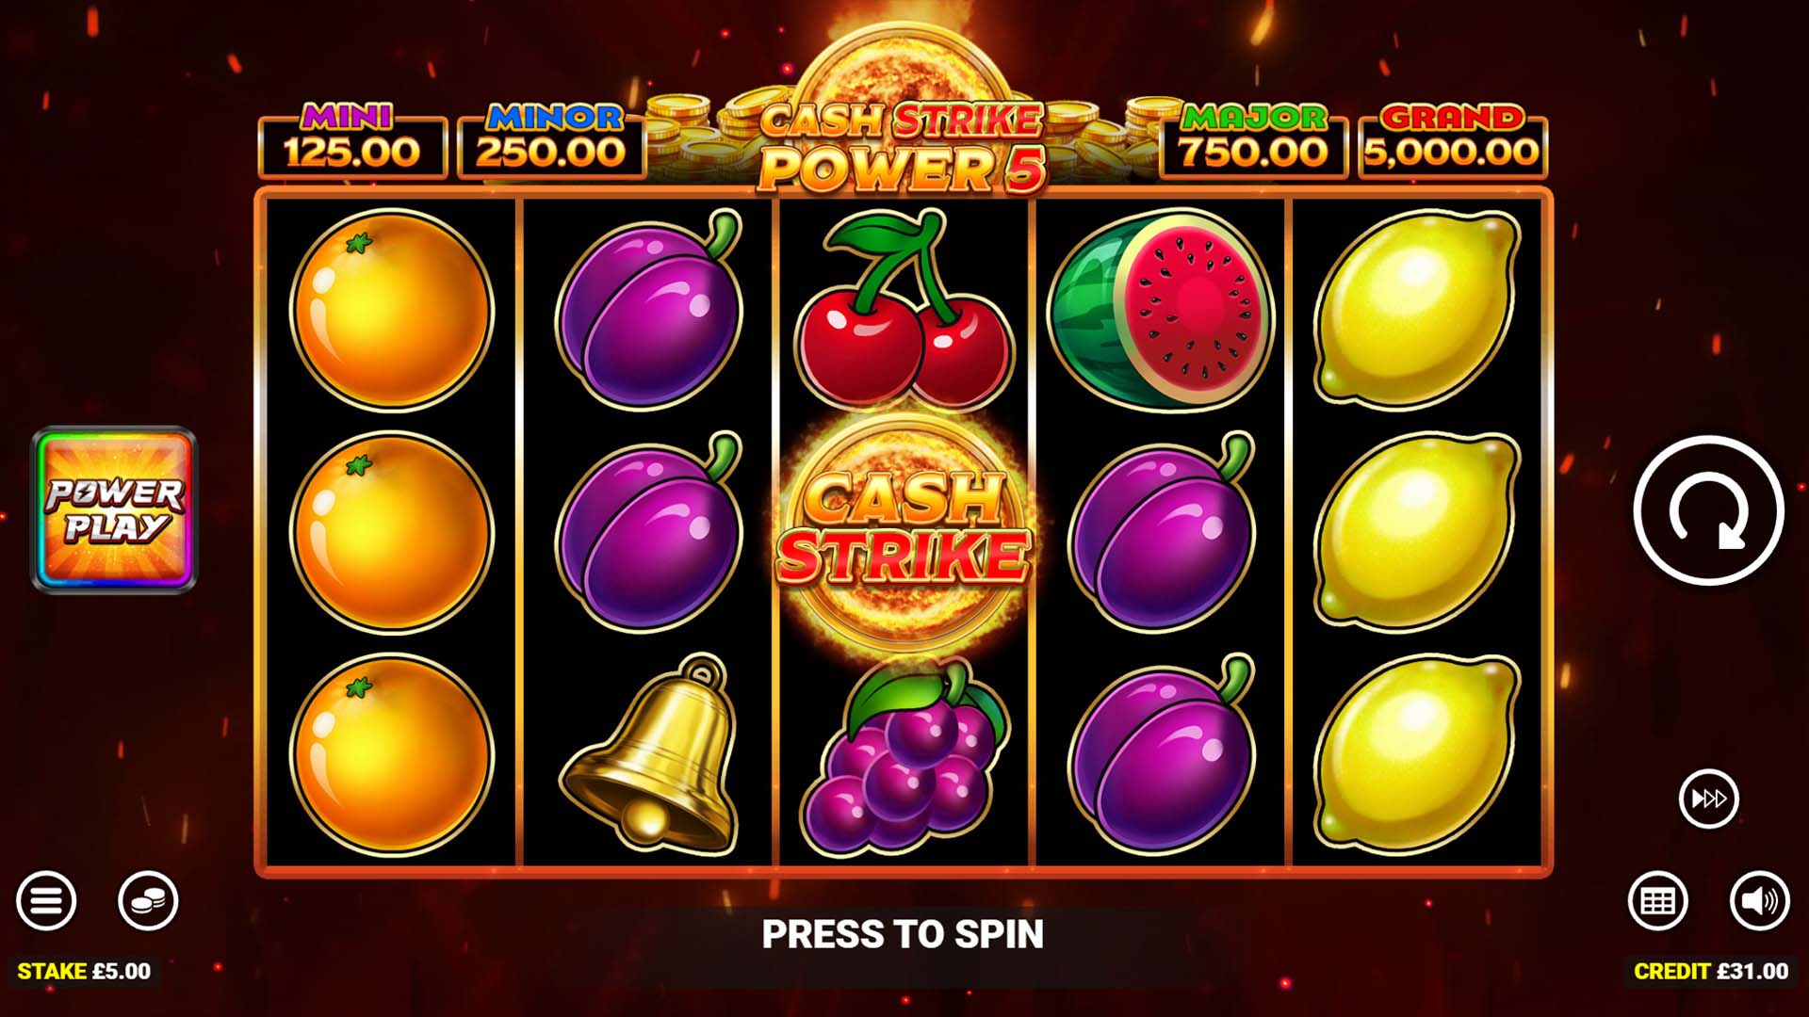Activate the Power Play button
Image resolution: width=1809 pixels, height=1017 pixels.
point(114,509)
